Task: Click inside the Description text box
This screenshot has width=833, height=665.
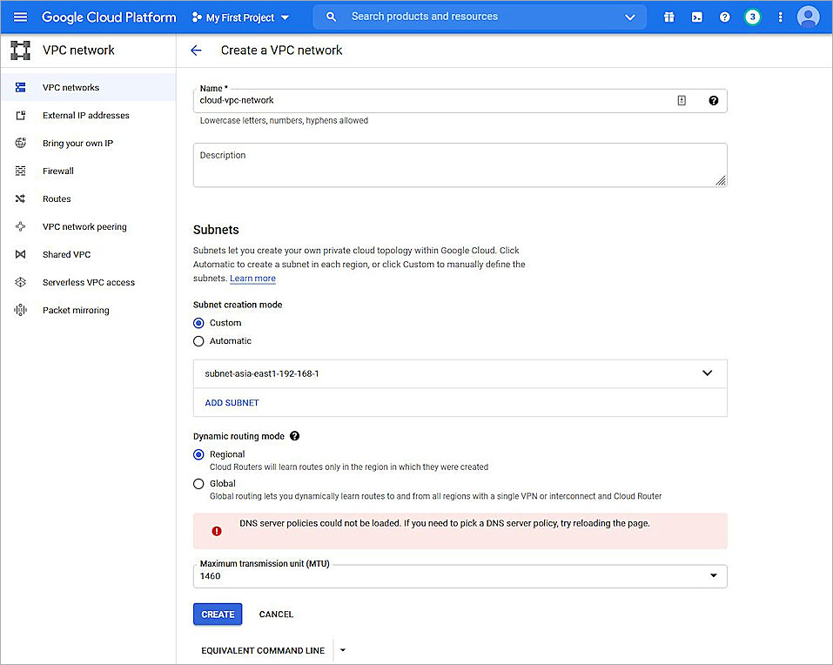Action: pos(460,165)
